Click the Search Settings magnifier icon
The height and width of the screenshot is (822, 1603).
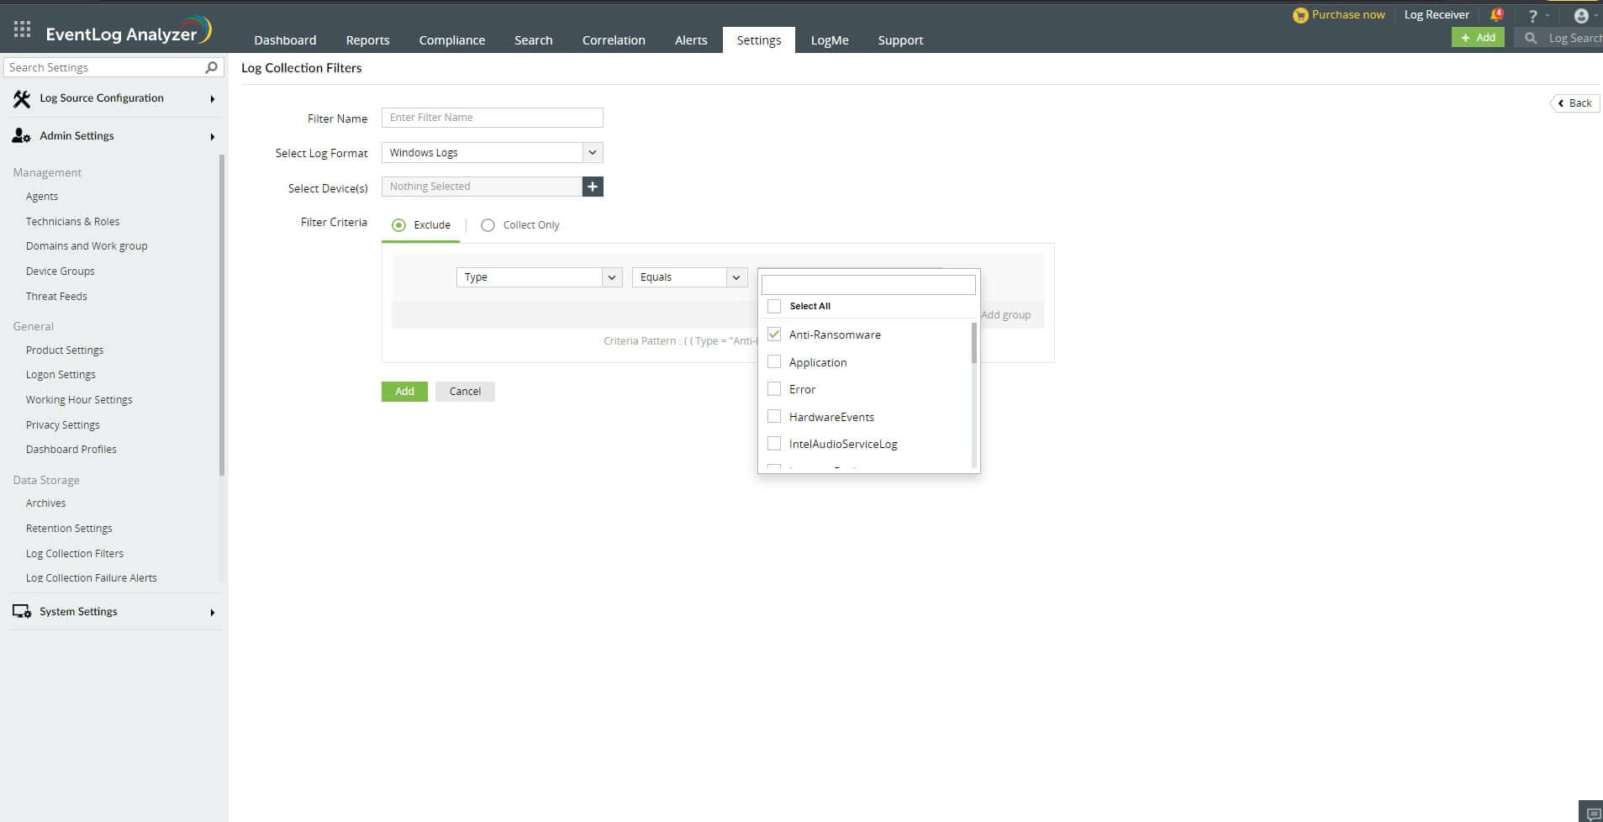[x=212, y=67]
